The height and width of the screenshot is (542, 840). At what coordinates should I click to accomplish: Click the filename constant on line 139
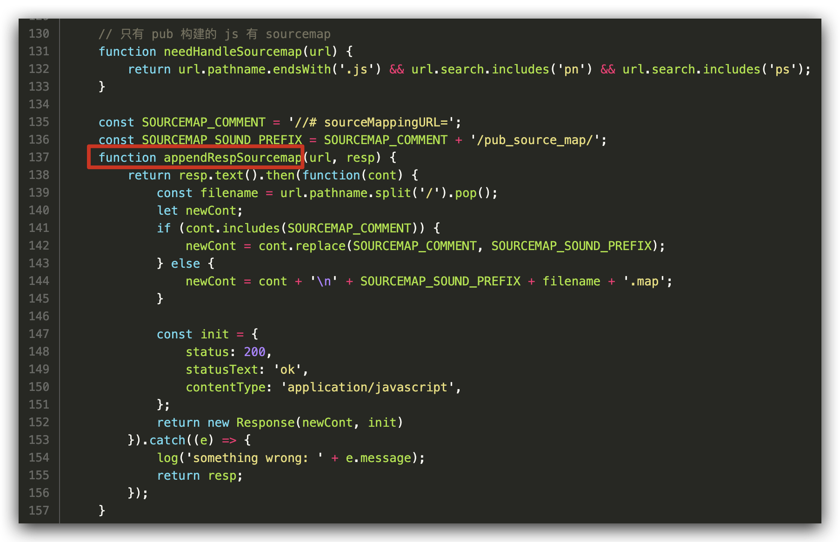click(x=229, y=193)
